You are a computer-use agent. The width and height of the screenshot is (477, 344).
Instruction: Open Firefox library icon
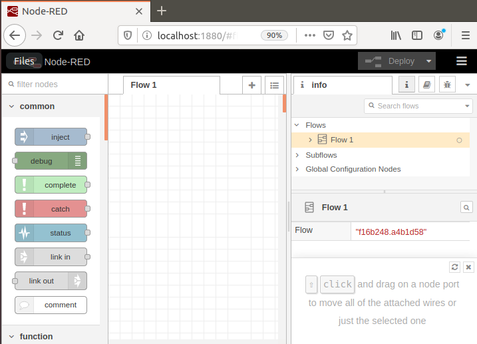396,35
